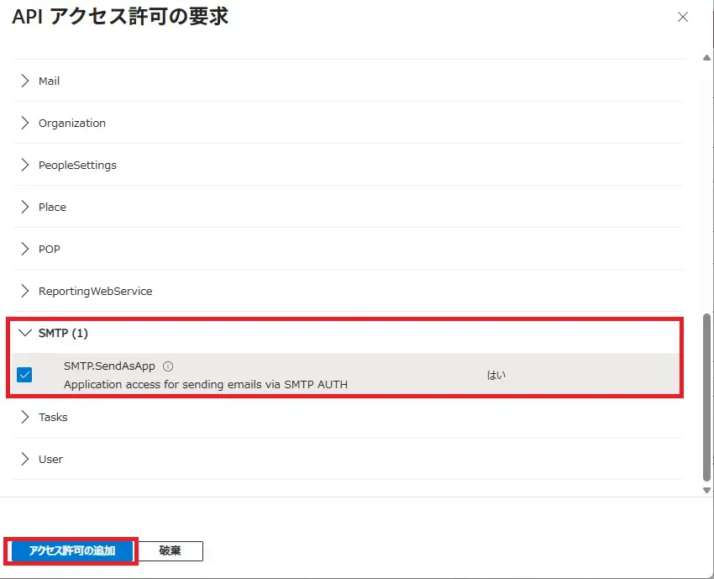
Task: Click the アクセス許可の追加 button
Action: [71, 551]
